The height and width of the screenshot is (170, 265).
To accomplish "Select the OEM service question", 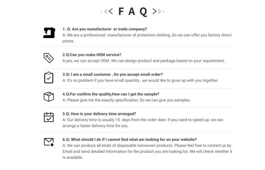I will 92,55.
